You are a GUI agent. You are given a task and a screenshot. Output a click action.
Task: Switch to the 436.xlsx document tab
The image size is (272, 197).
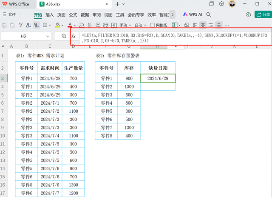click(x=74, y=4)
